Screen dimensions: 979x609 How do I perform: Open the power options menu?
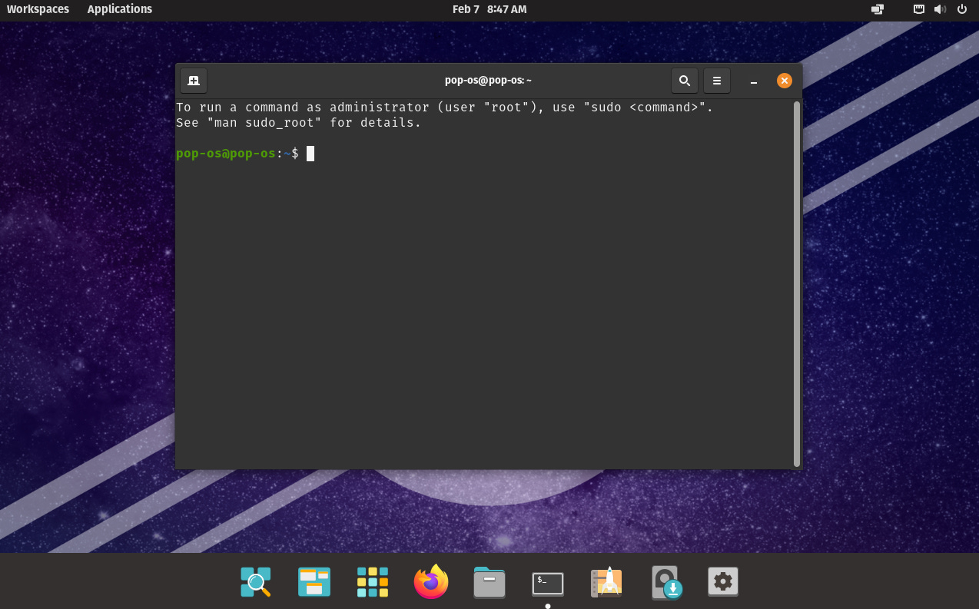[962, 9]
